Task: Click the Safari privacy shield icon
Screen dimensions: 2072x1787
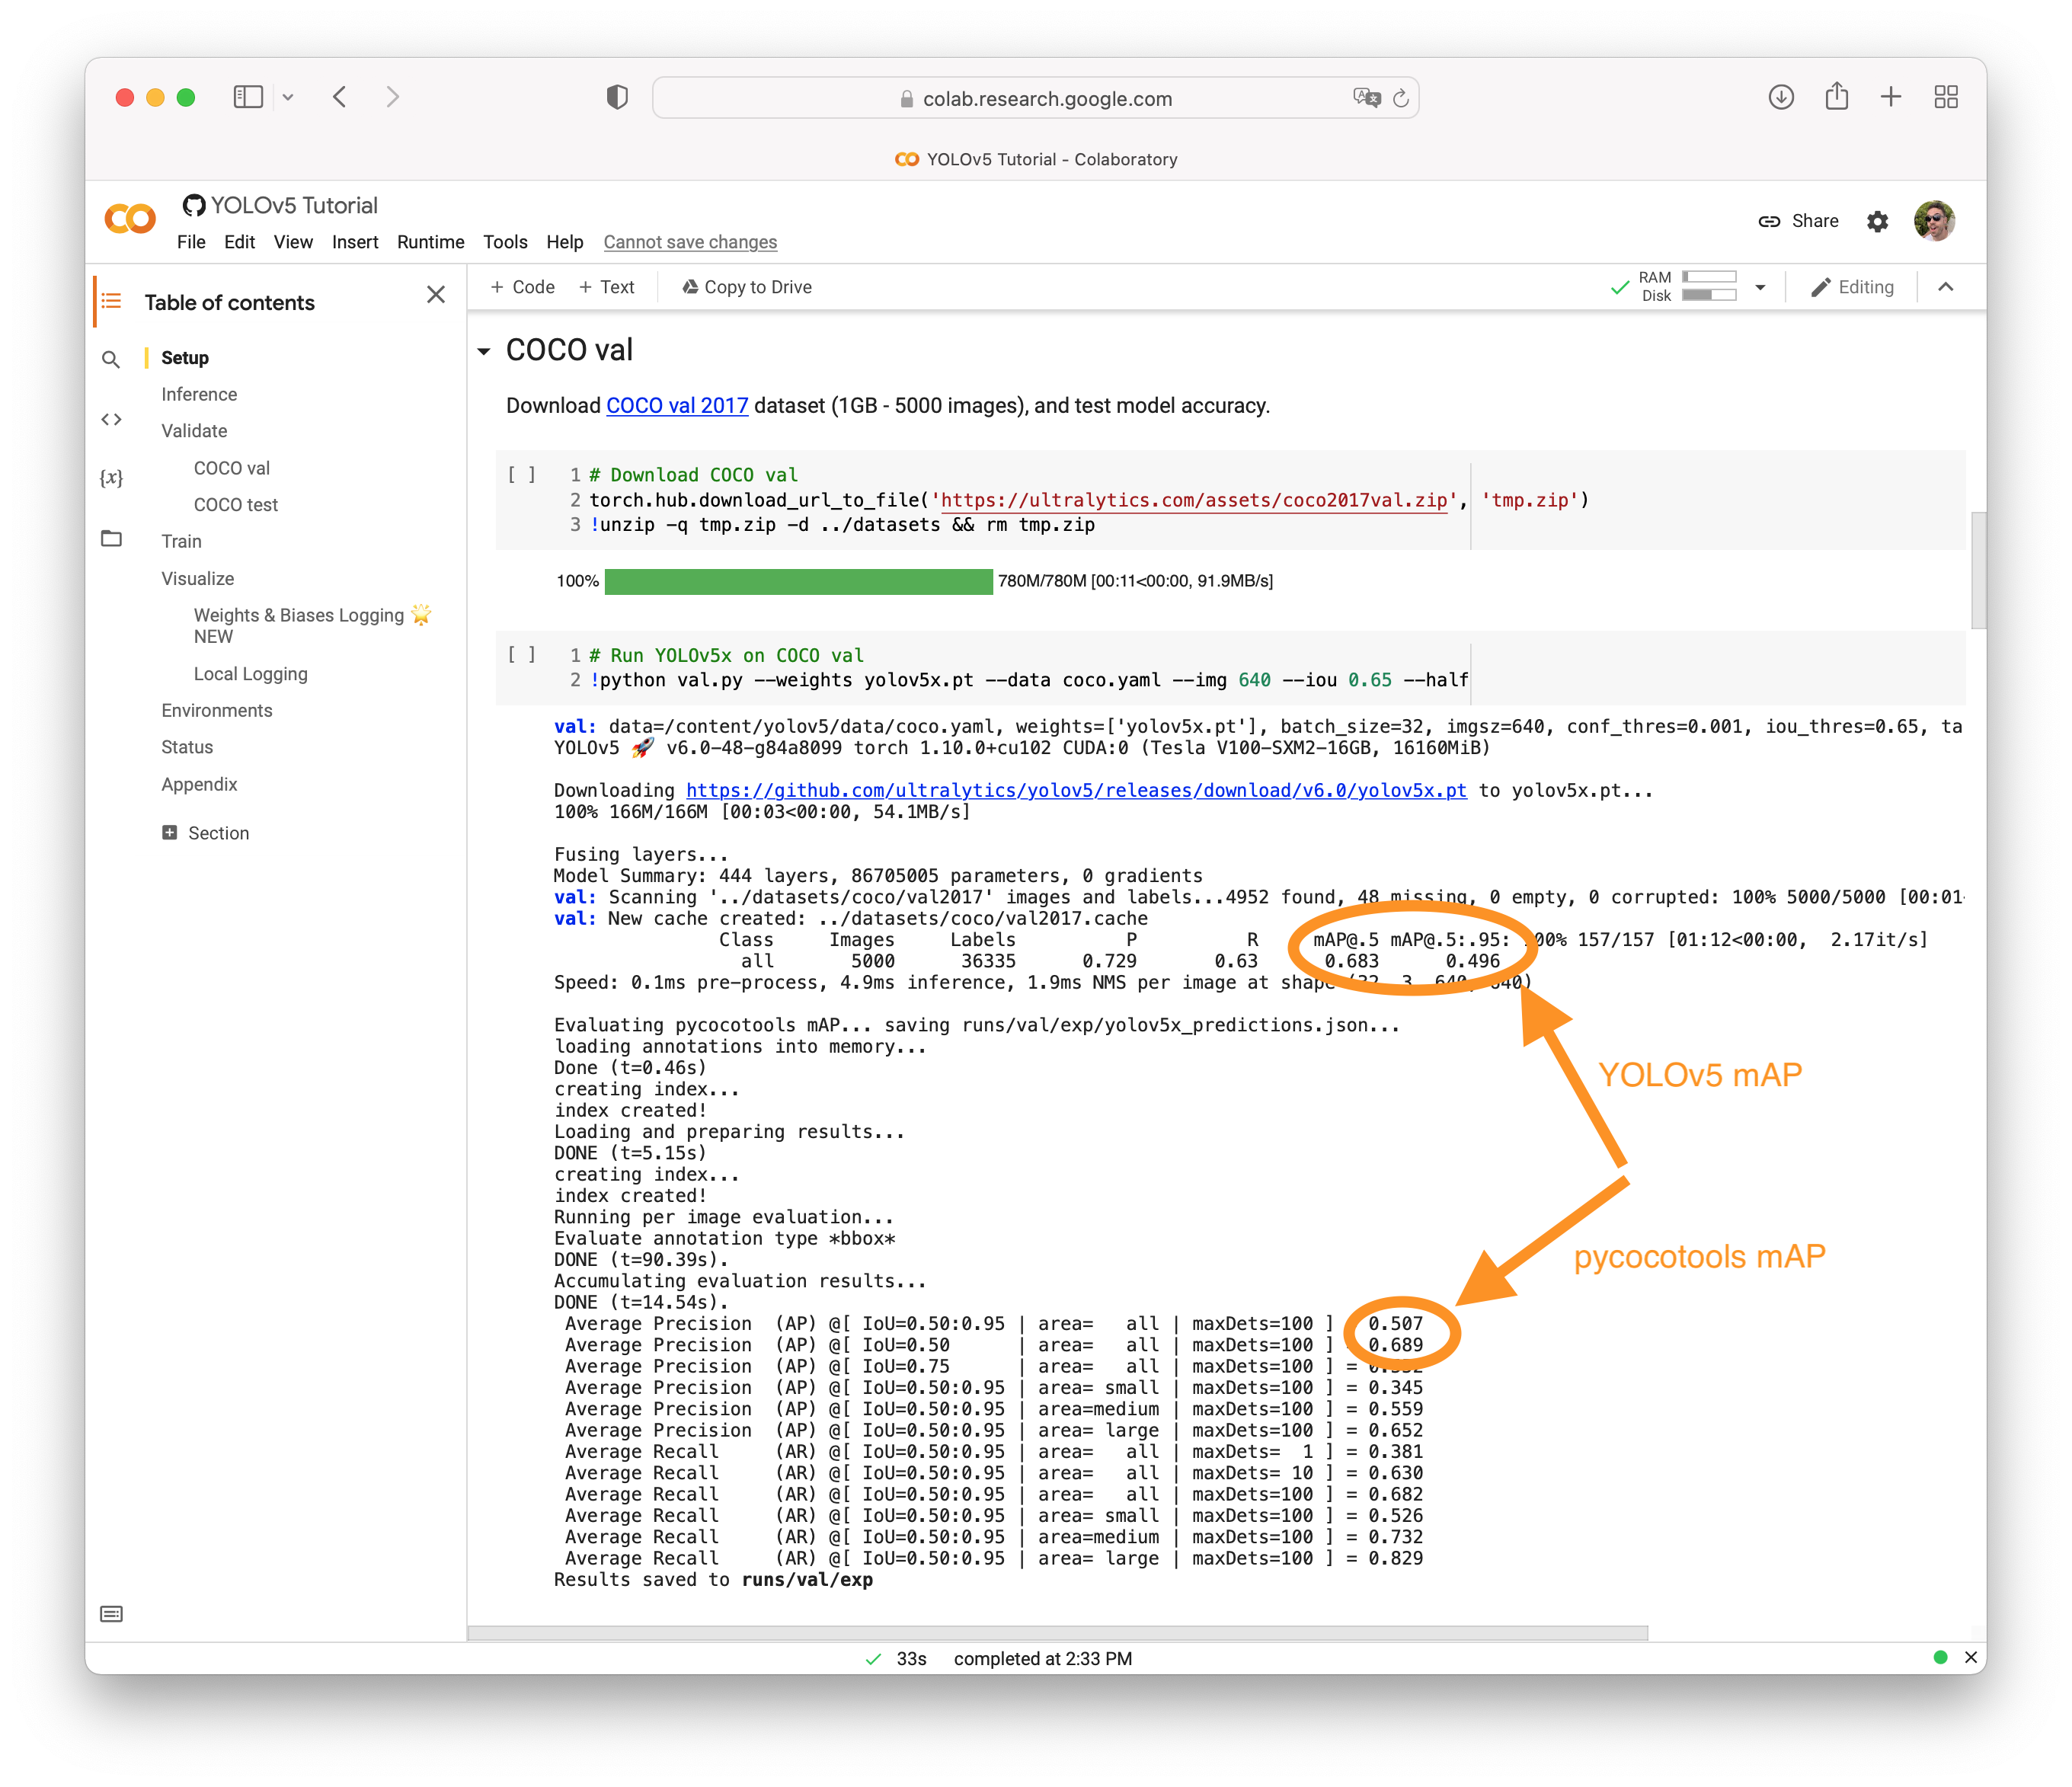Action: tap(617, 97)
